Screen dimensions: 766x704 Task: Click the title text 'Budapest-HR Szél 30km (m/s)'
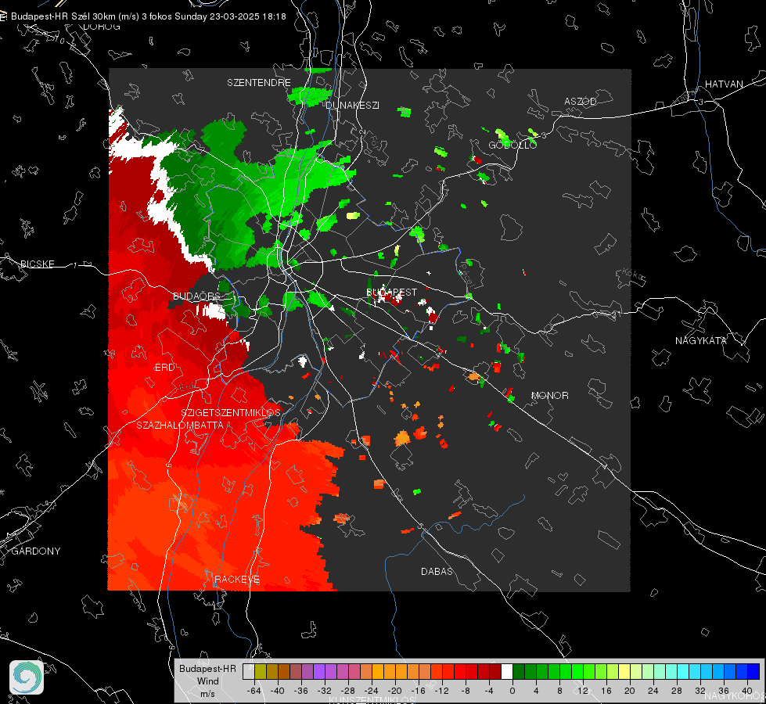coord(75,16)
